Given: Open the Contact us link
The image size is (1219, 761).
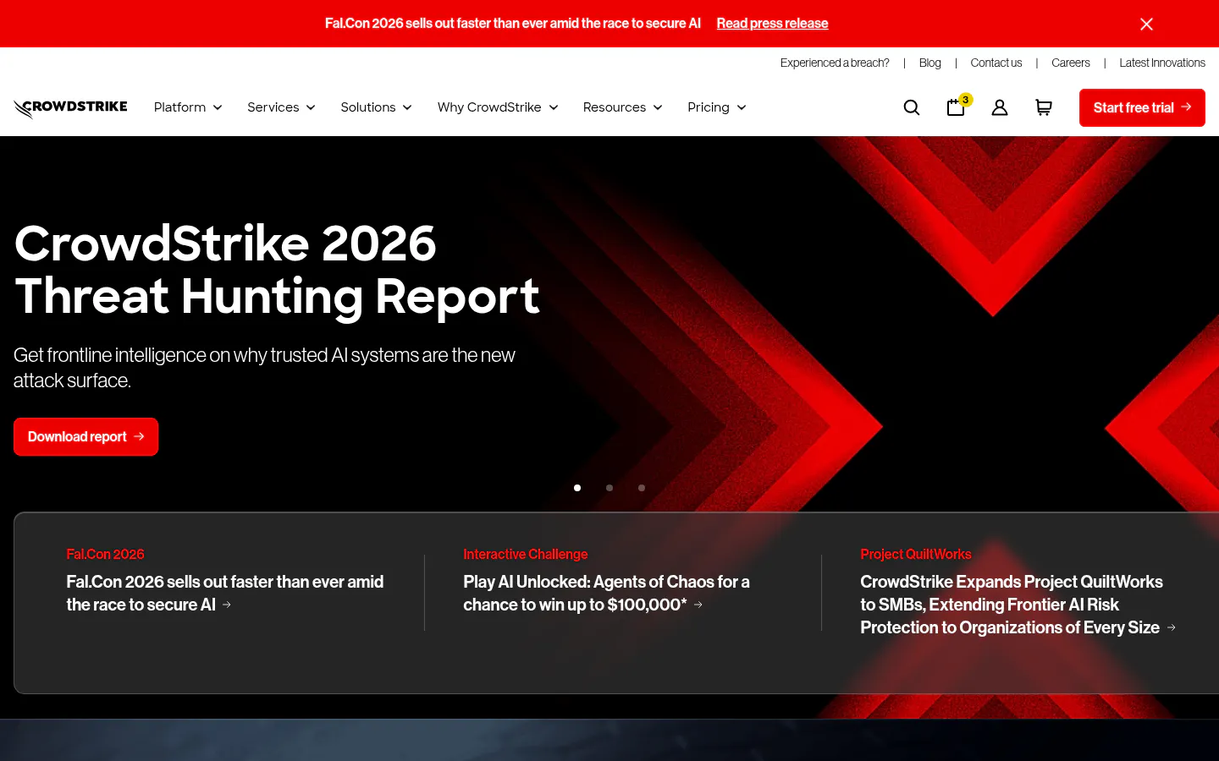Looking at the screenshot, I should (996, 63).
